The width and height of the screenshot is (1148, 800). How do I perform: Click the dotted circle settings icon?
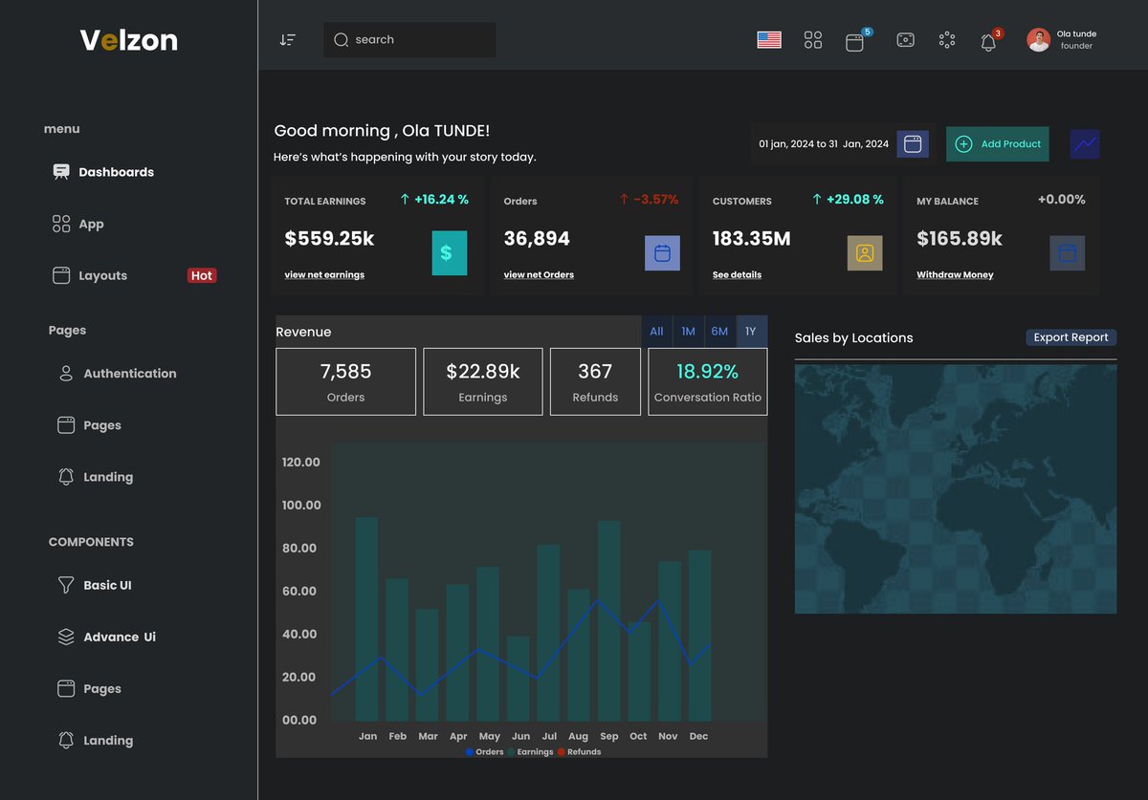point(947,40)
